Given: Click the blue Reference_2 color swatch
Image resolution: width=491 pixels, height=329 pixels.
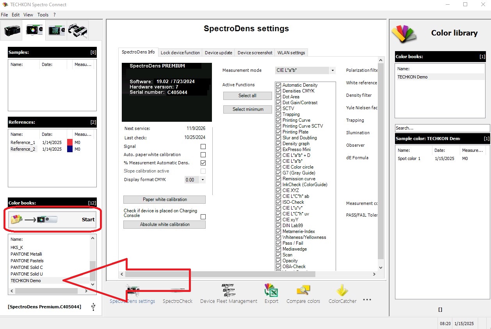Looking at the screenshot, I should pos(70,149).
